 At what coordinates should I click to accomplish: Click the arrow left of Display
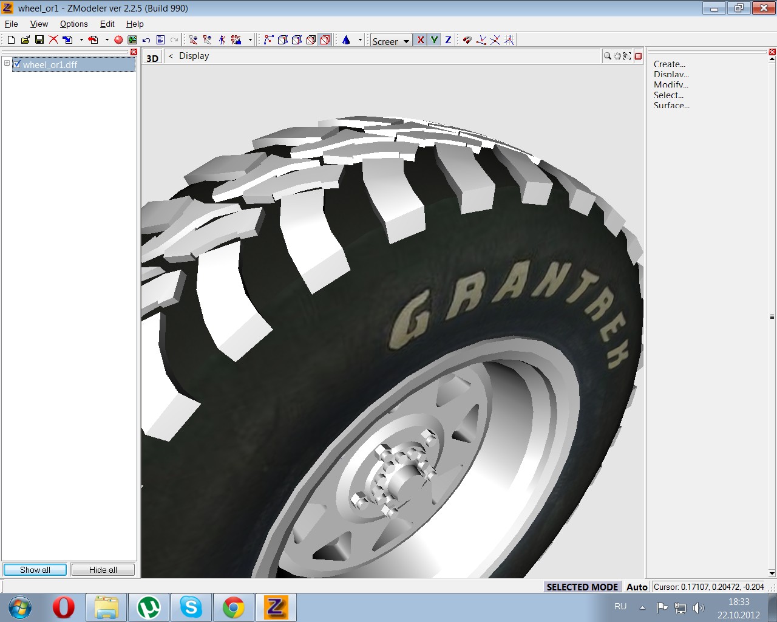pyautogui.click(x=171, y=56)
